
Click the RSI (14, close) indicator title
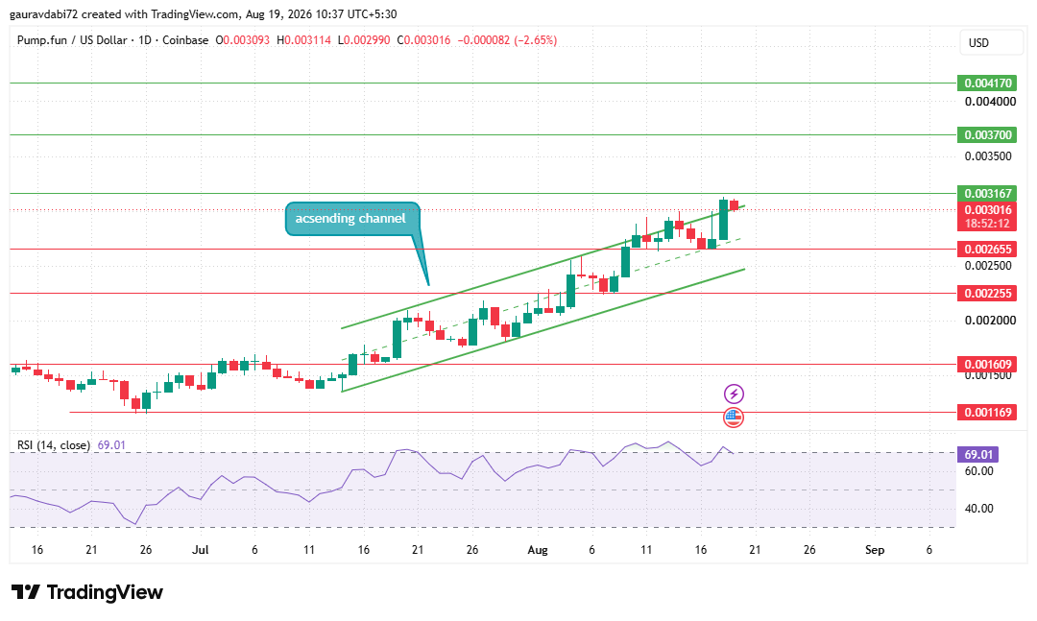pyautogui.click(x=54, y=445)
